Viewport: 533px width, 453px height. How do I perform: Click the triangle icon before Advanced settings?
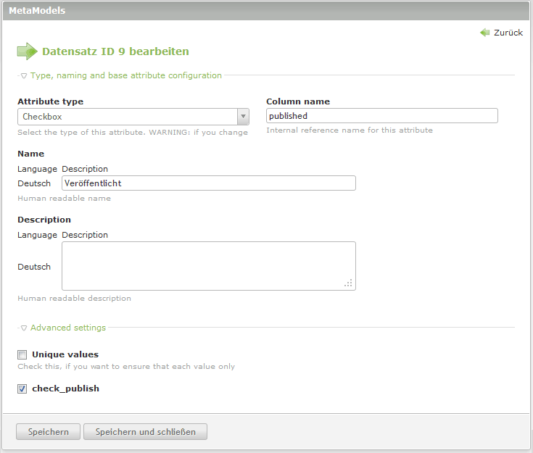pyautogui.click(x=24, y=328)
